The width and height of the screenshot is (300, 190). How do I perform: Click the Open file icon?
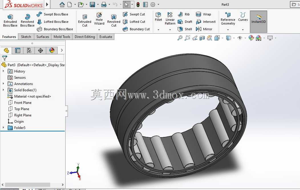pos(81,4)
